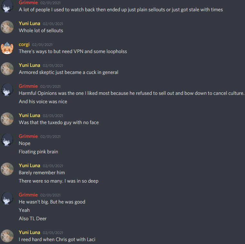Click Grimmie's avatar beside 'He wasn't big'
245x244 pixels.
(x=7, y=198)
